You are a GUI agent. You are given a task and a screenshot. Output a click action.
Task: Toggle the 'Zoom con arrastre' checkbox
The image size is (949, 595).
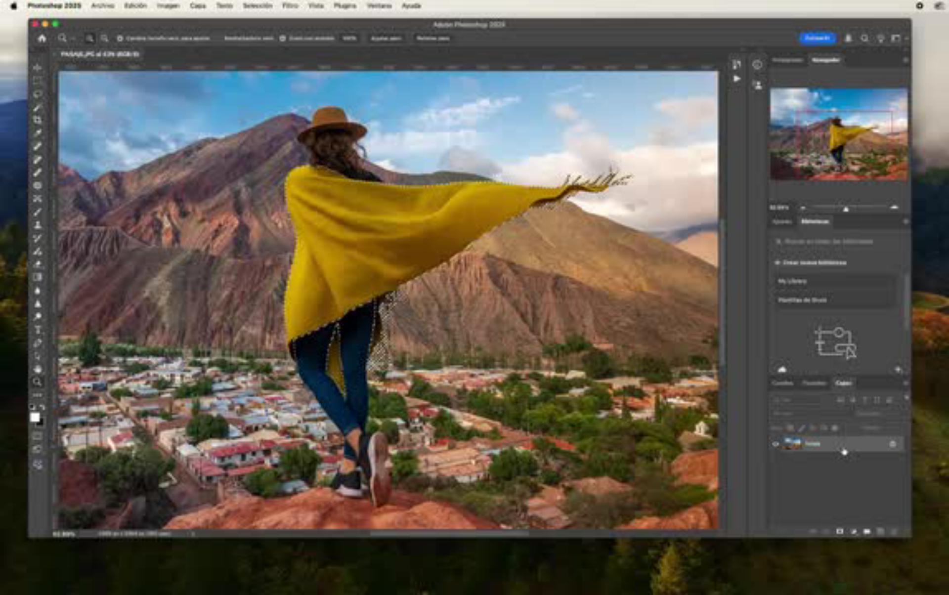283,39
